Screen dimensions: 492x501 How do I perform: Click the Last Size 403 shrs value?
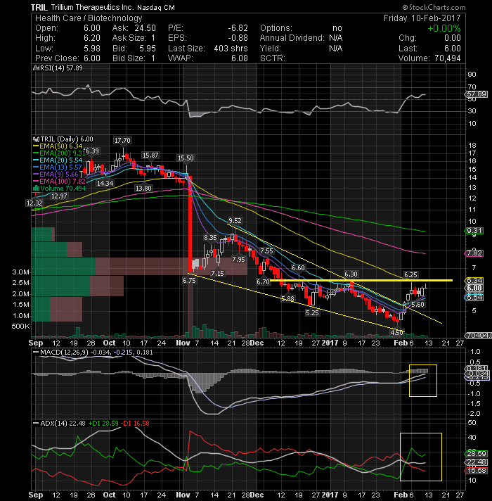click(x=231, y=49)
